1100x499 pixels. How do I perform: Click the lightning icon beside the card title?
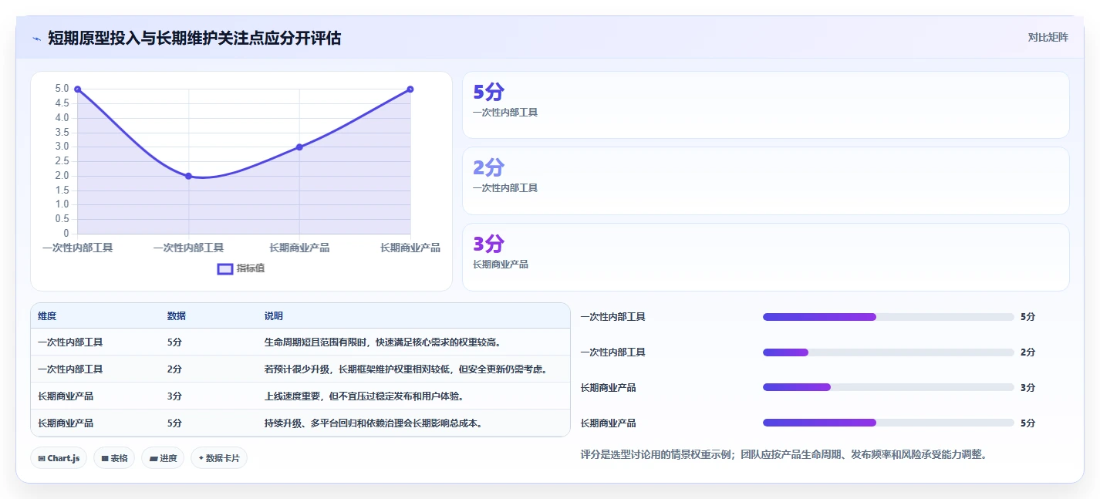[36, 38]
